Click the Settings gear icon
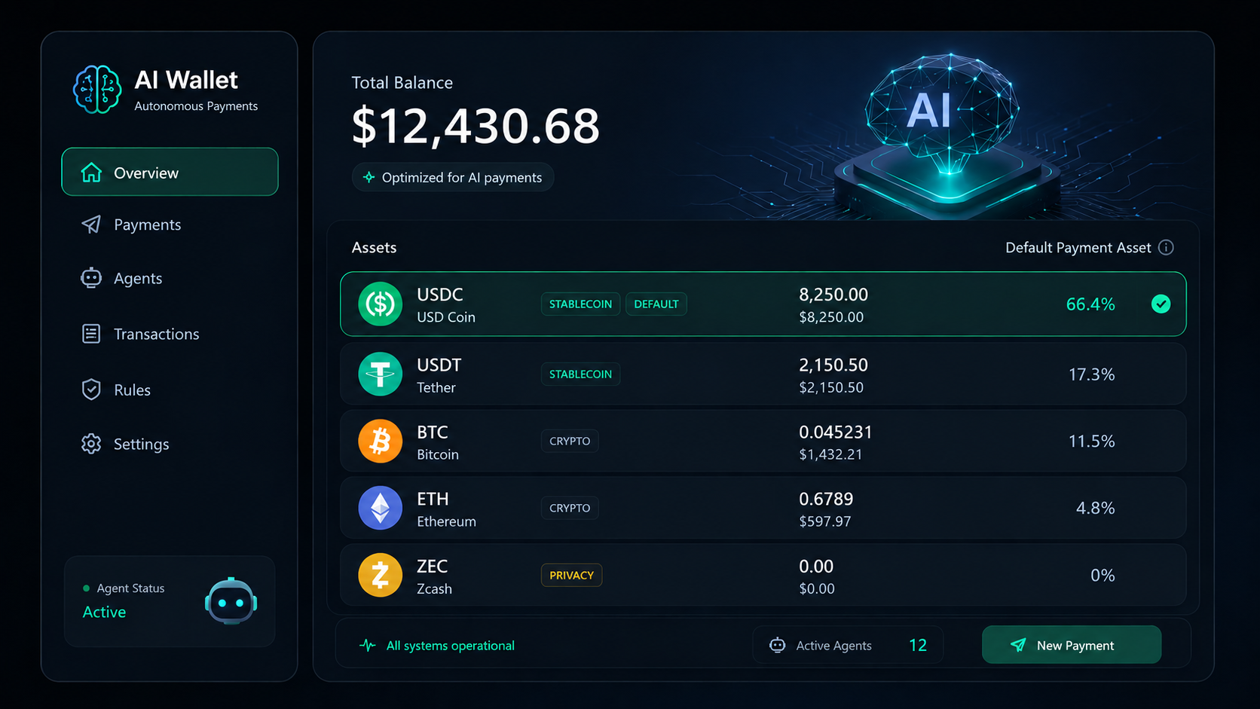 (x=91, y=444)
